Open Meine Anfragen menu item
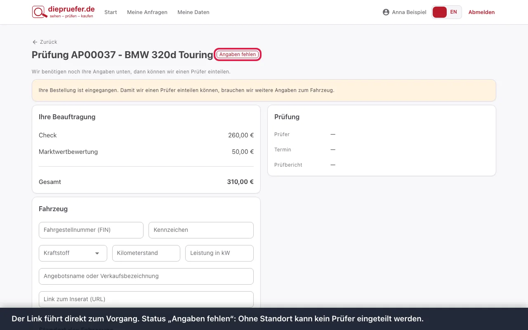The image size is (528, 330). 147,12
